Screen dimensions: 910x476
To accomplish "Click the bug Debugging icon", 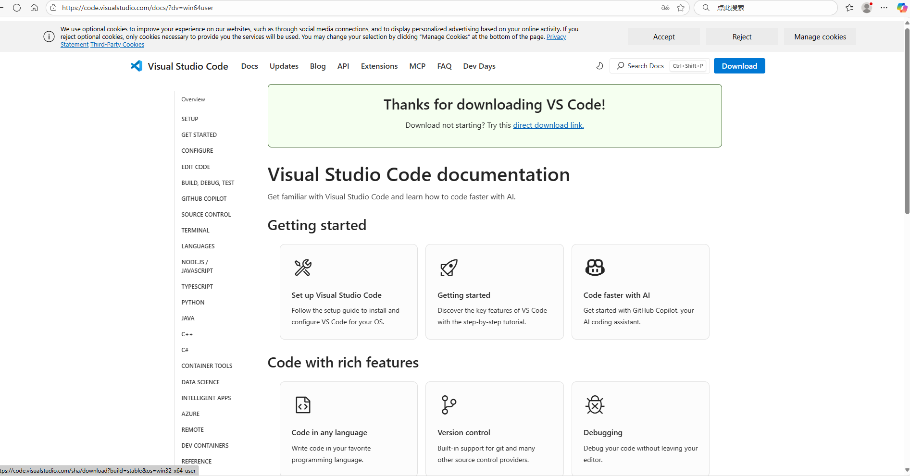I will coord(595,405).
